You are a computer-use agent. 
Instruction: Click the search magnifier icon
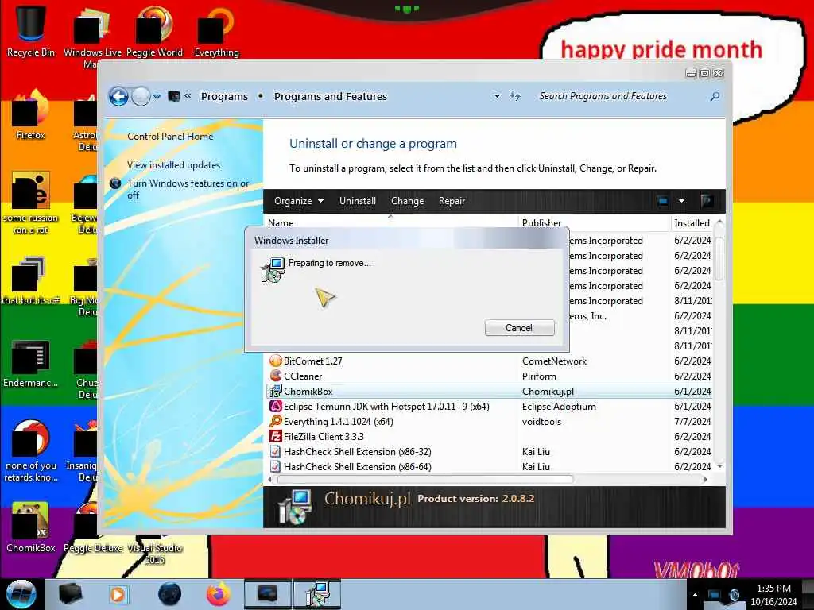tap(715, 96)
